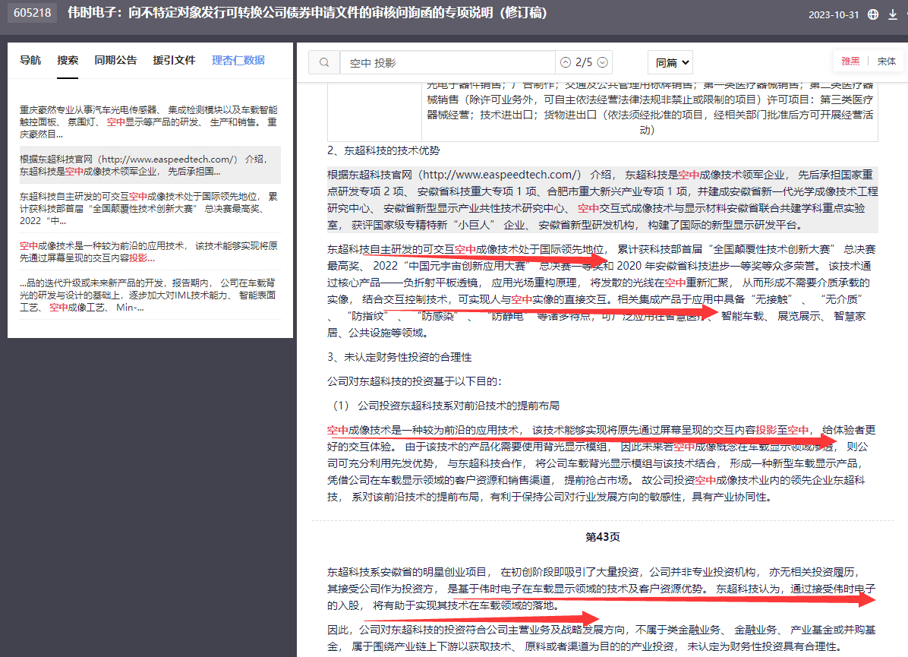
Task: Download the document with the download icon
Action: [893, 14]
